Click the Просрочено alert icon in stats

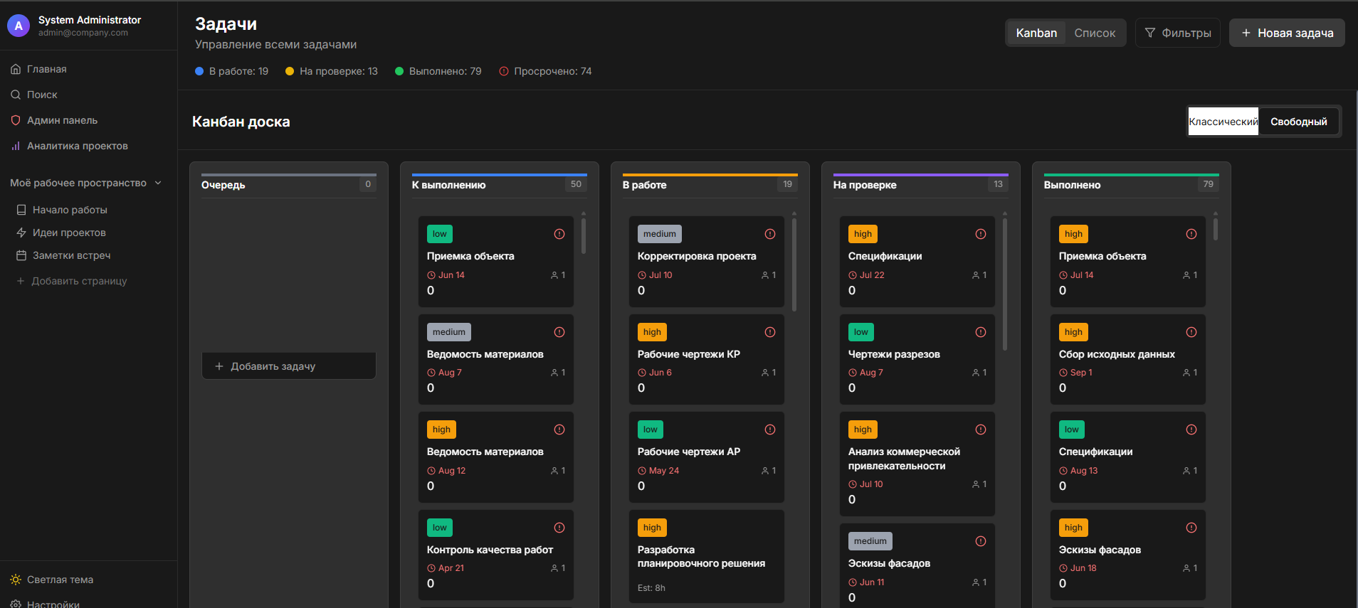504,71
